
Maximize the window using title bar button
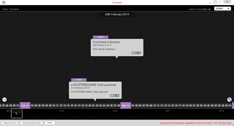[215, 2]
